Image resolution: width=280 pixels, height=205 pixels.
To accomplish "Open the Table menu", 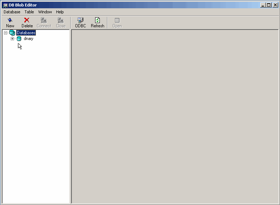I will (x=29, y=12).
